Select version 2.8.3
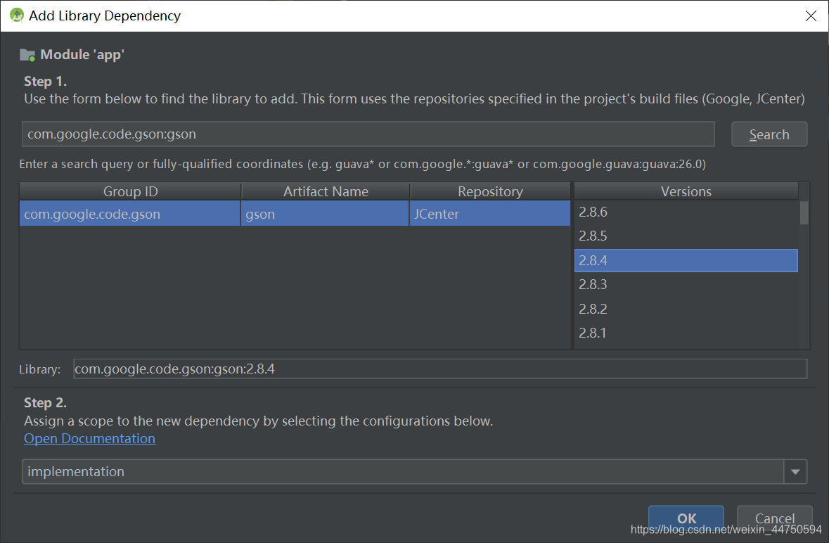 click(686, 284)
